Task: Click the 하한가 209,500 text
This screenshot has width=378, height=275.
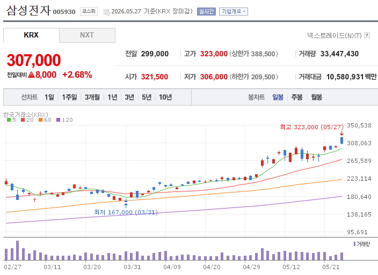Action: point(253,77)
